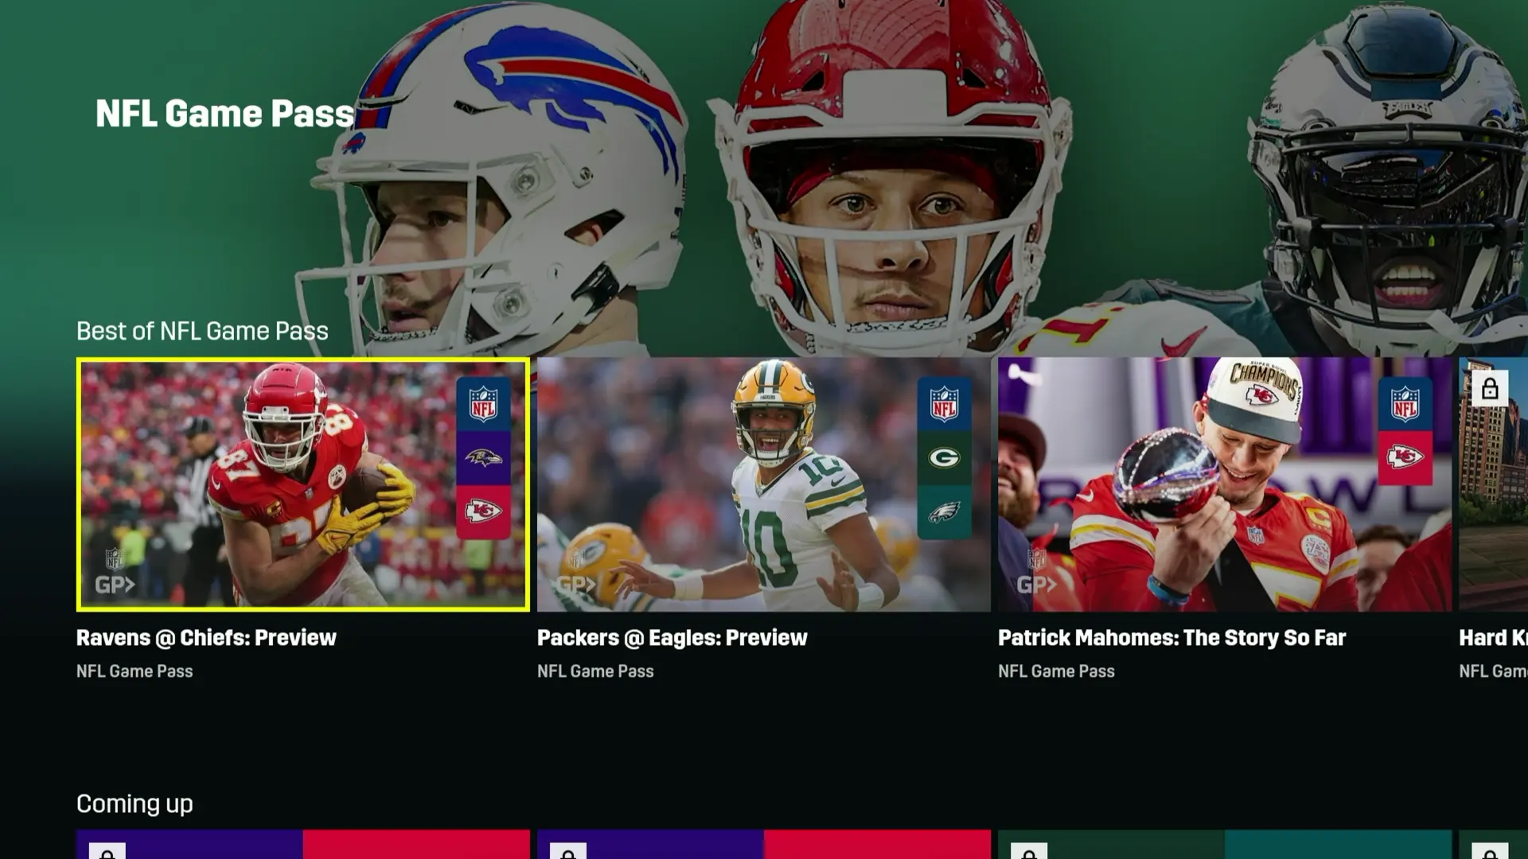Click the Eagles logo badge on Packers preview

(944, 511)
